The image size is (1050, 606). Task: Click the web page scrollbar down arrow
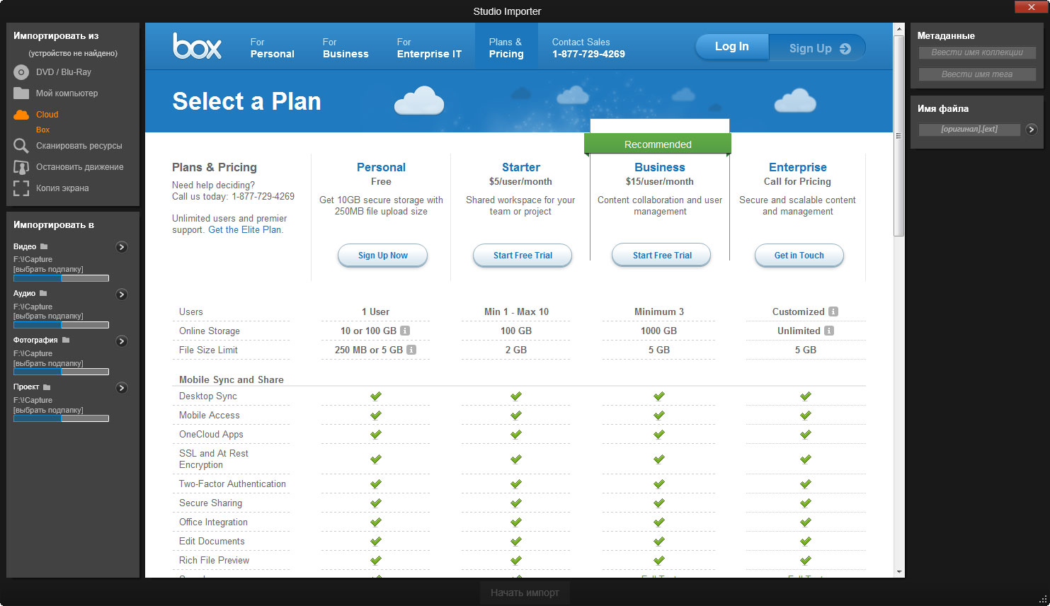[899, 571]
